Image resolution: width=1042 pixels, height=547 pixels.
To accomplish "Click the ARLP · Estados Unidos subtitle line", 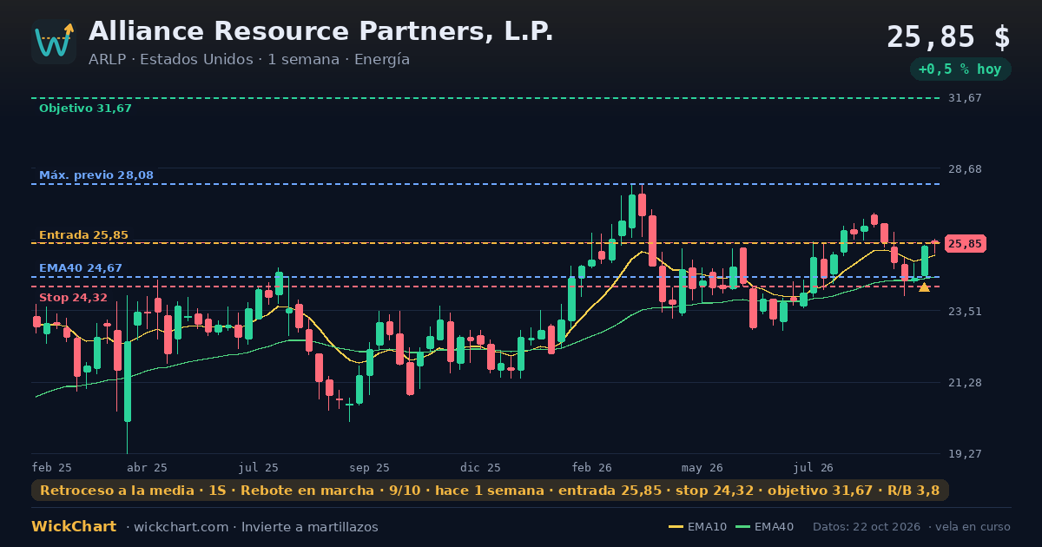I will 249,60.
